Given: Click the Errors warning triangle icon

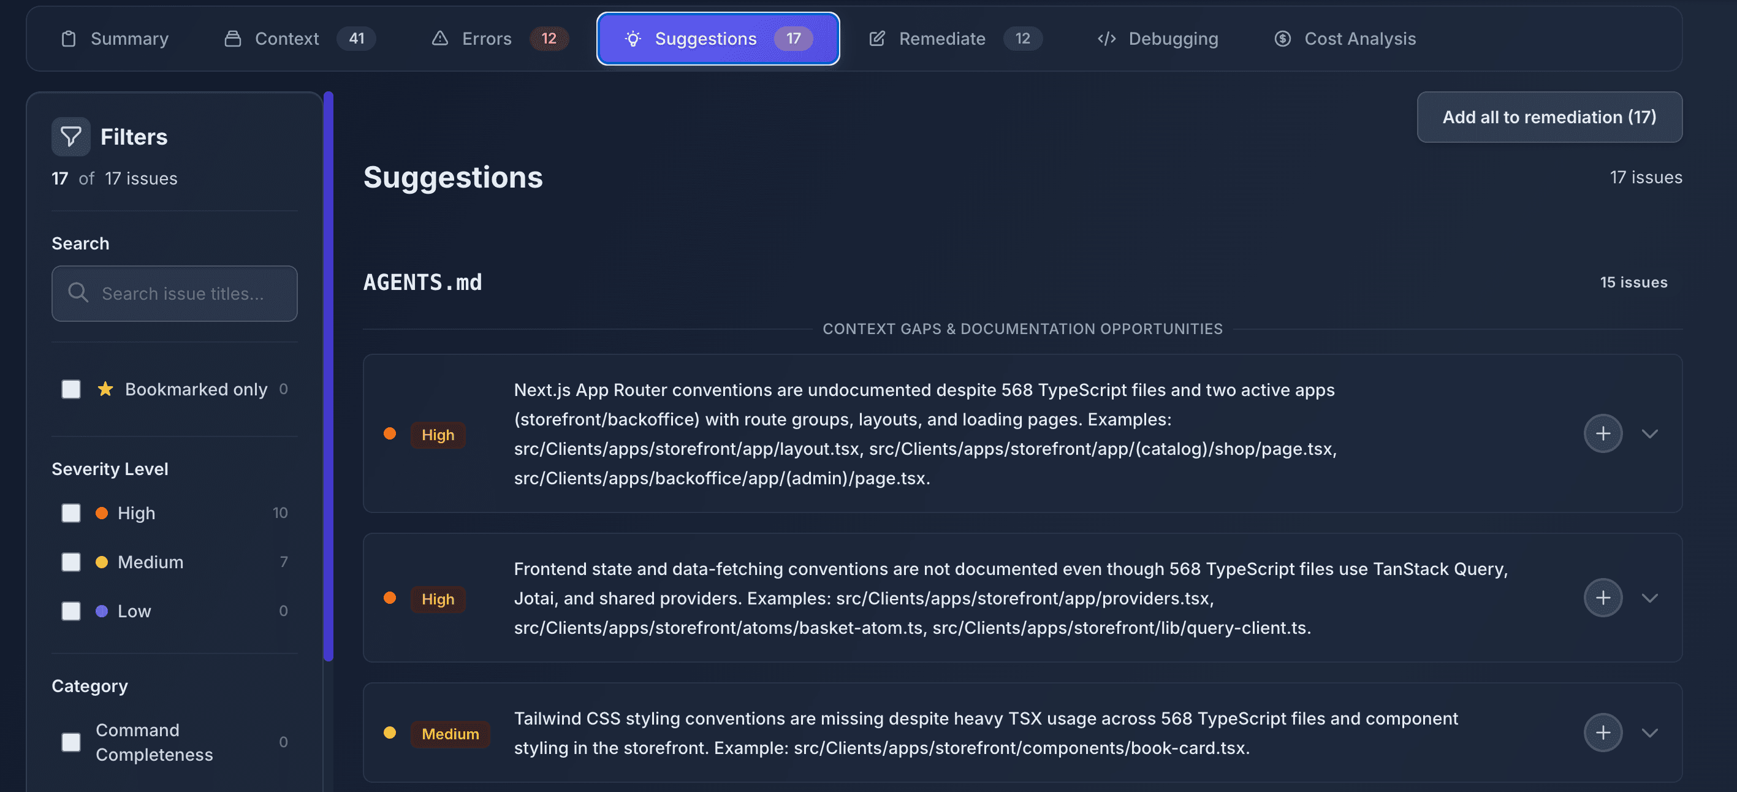Looking at the screenshot, I should coord(440,39).
